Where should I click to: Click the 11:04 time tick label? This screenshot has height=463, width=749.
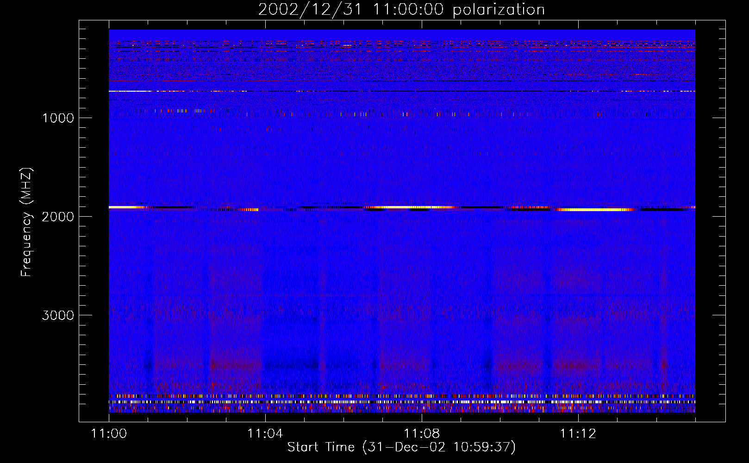265,434
